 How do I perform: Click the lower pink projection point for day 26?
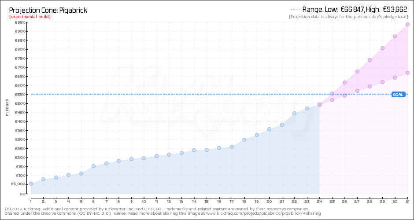tap(344, 95)
